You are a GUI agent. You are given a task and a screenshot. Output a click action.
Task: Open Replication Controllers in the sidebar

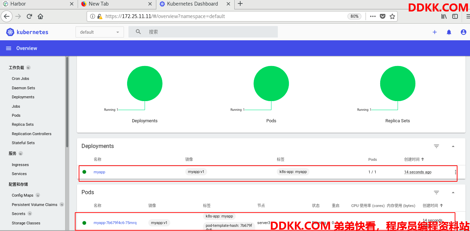tap(32, 134)
